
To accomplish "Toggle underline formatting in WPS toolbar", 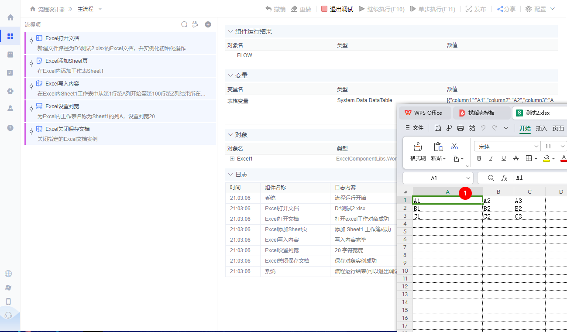I will (x=503, y=158).
